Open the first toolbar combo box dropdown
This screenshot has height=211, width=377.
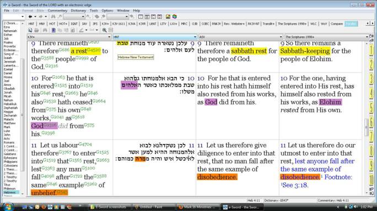point(83,16)
